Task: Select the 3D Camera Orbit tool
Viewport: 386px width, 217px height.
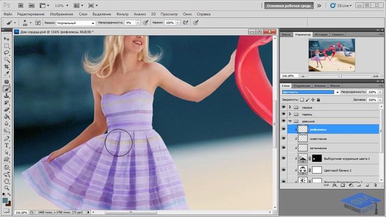Action: pyautogui.click(x=7, y=174)
